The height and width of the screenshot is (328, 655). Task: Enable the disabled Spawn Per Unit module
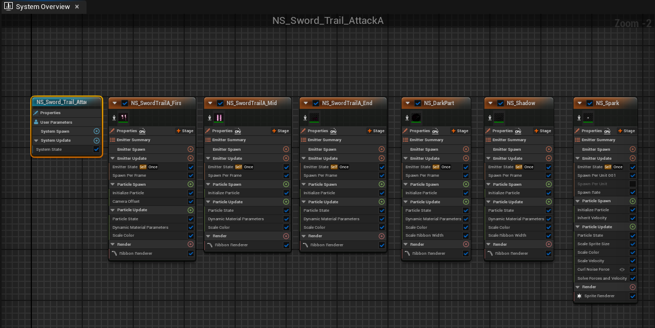(633, 184)
